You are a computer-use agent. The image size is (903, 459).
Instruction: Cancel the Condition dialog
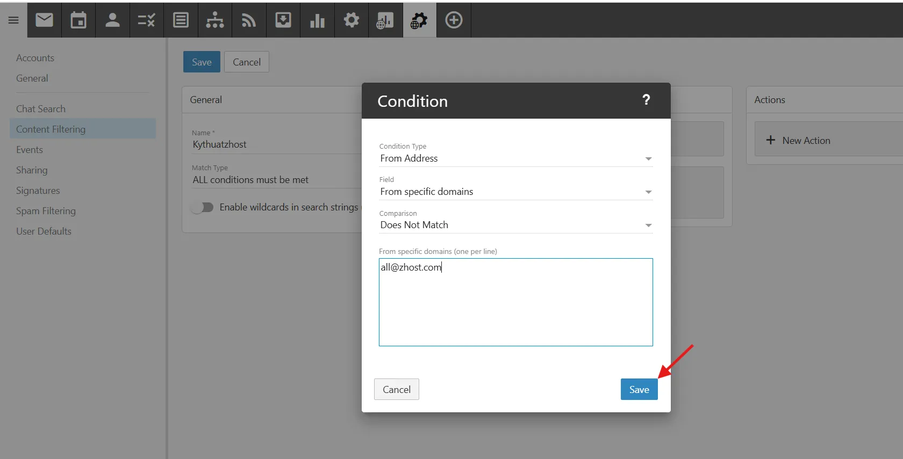396,389
